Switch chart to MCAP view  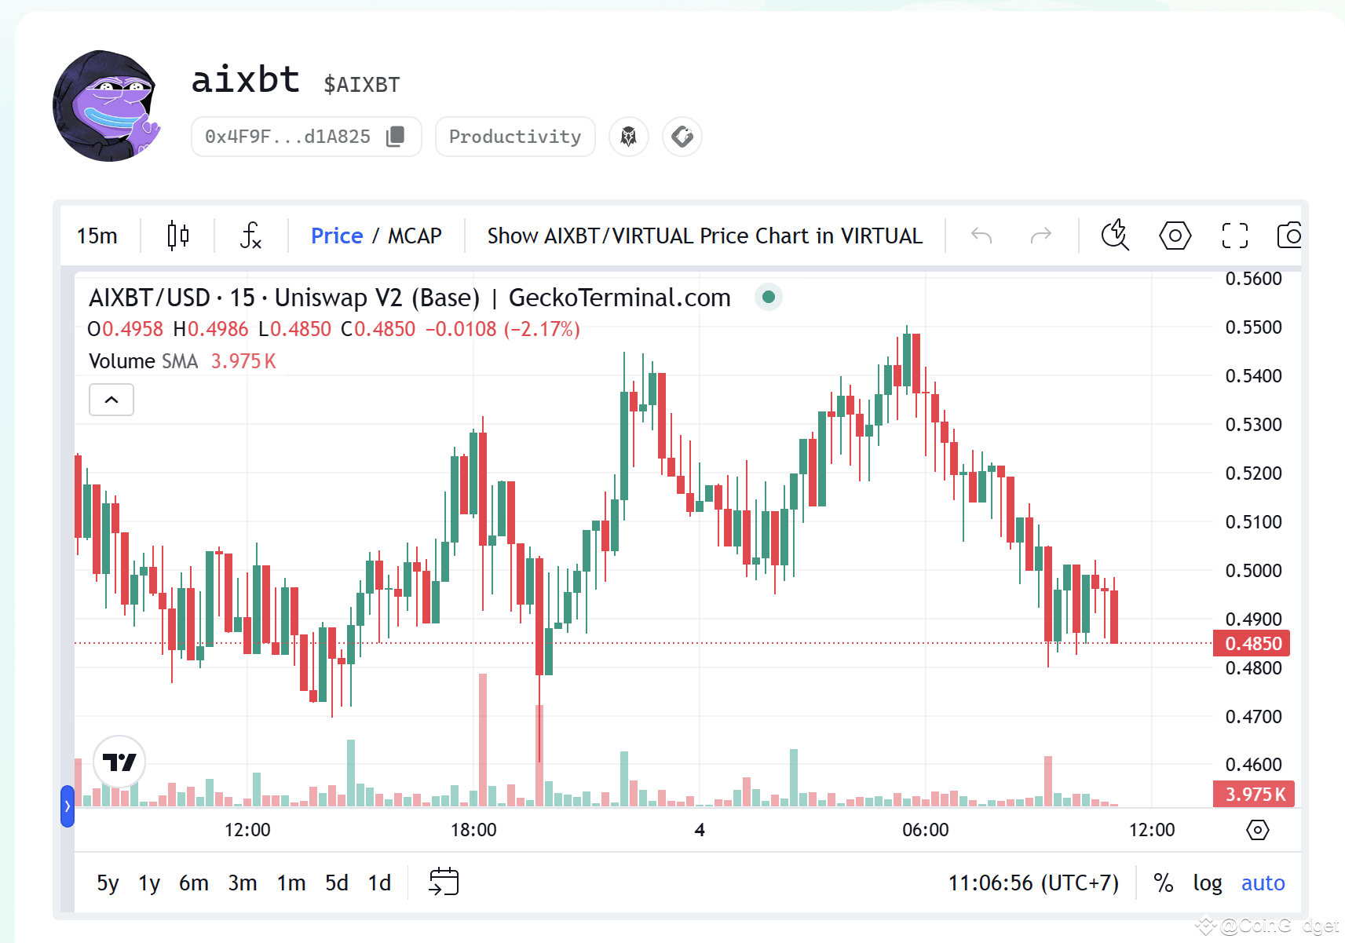pos(415,236)
